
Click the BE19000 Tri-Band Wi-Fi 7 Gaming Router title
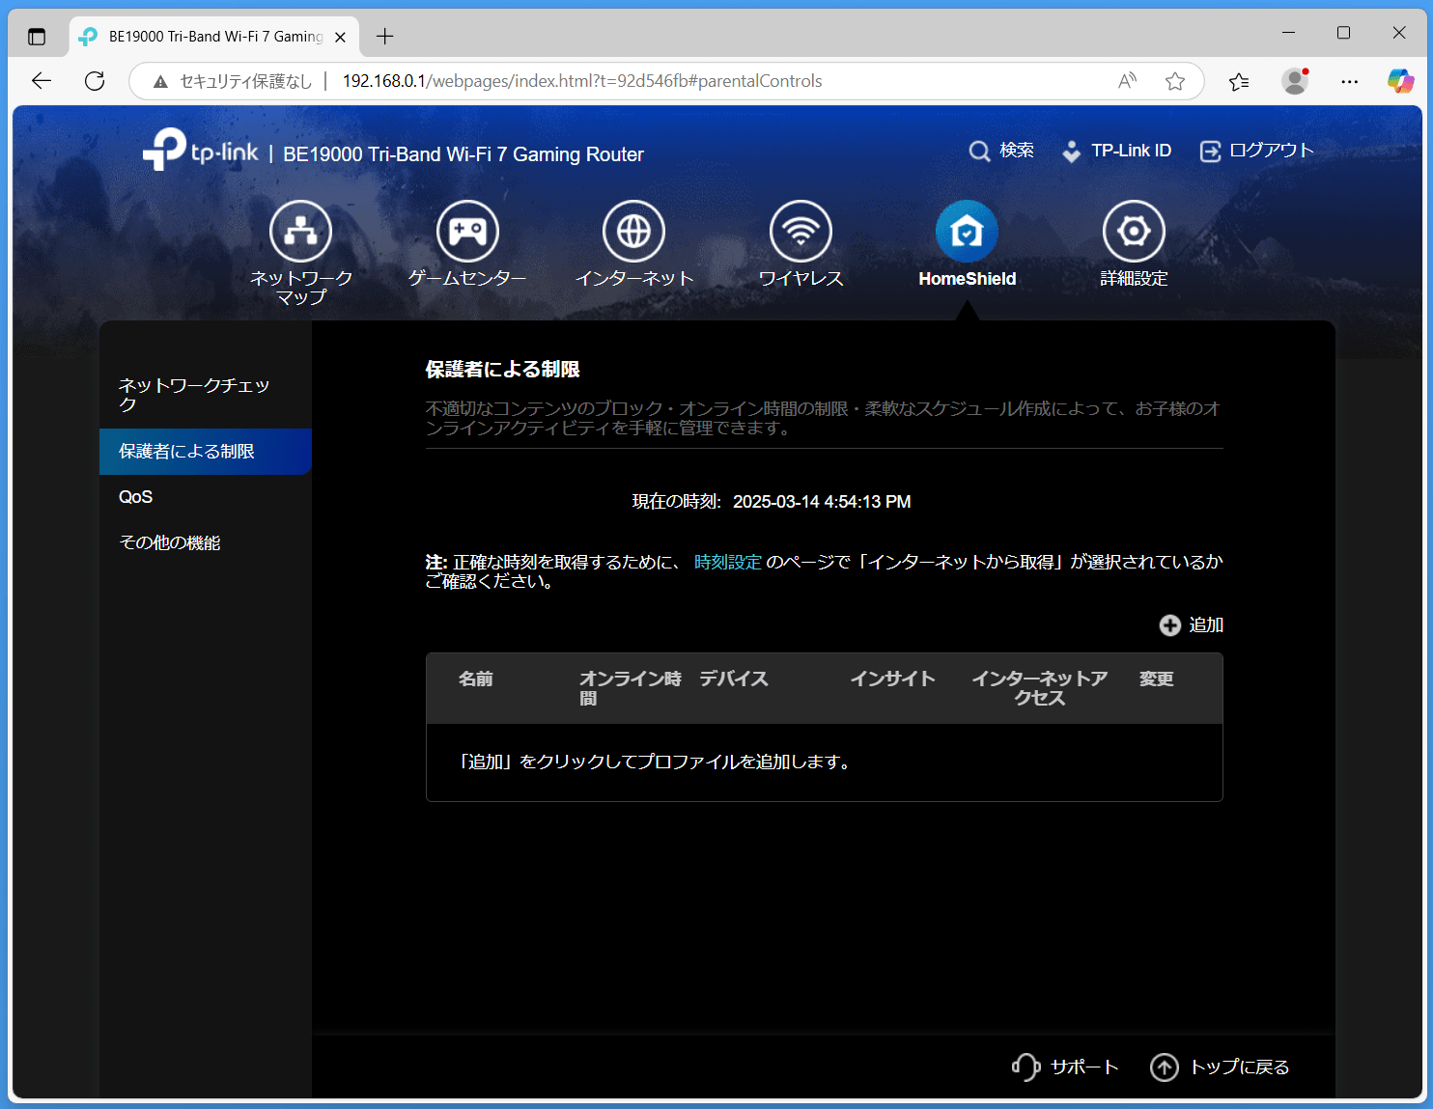click(464, 154)
